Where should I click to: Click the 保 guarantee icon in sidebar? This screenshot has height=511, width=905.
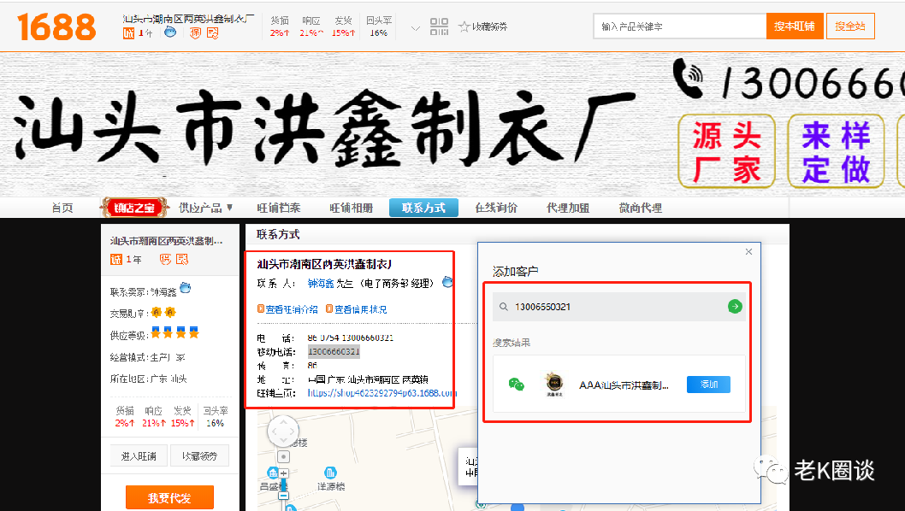165,260
